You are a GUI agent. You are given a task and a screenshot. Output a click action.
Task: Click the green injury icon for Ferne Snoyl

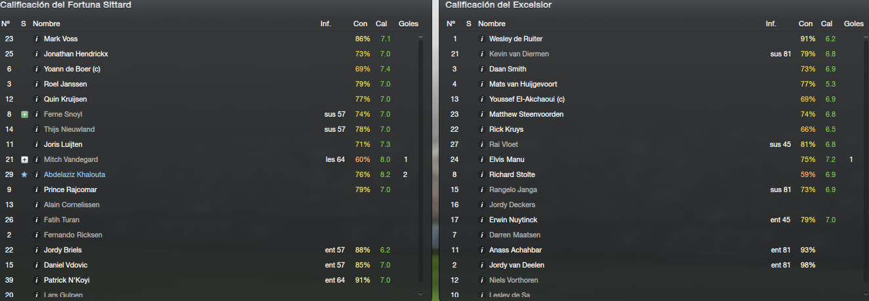point(24,114)
